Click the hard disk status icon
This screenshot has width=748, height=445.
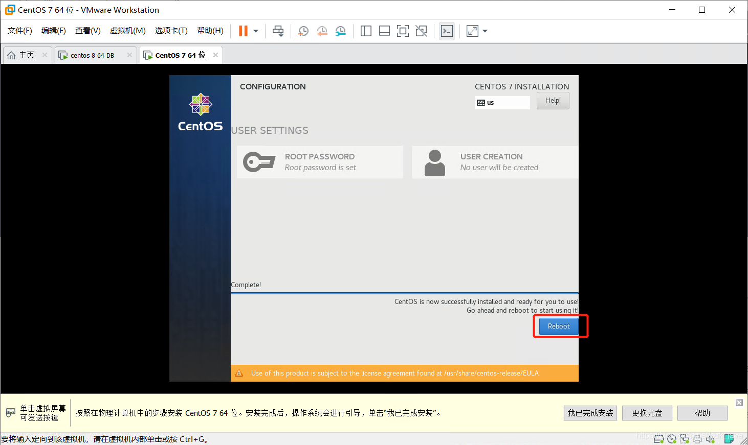[x=659, y=438]
